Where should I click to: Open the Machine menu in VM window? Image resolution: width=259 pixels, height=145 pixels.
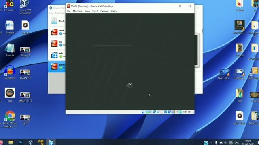(x=77, y=11)
